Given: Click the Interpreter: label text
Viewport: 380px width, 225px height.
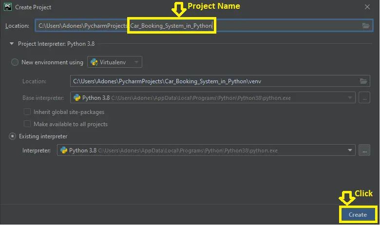Looking at the screenshot, I should coord(37,150).
